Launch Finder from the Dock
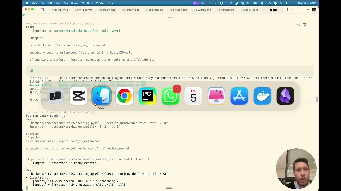The image size is (341, 191). pos(102,96)
